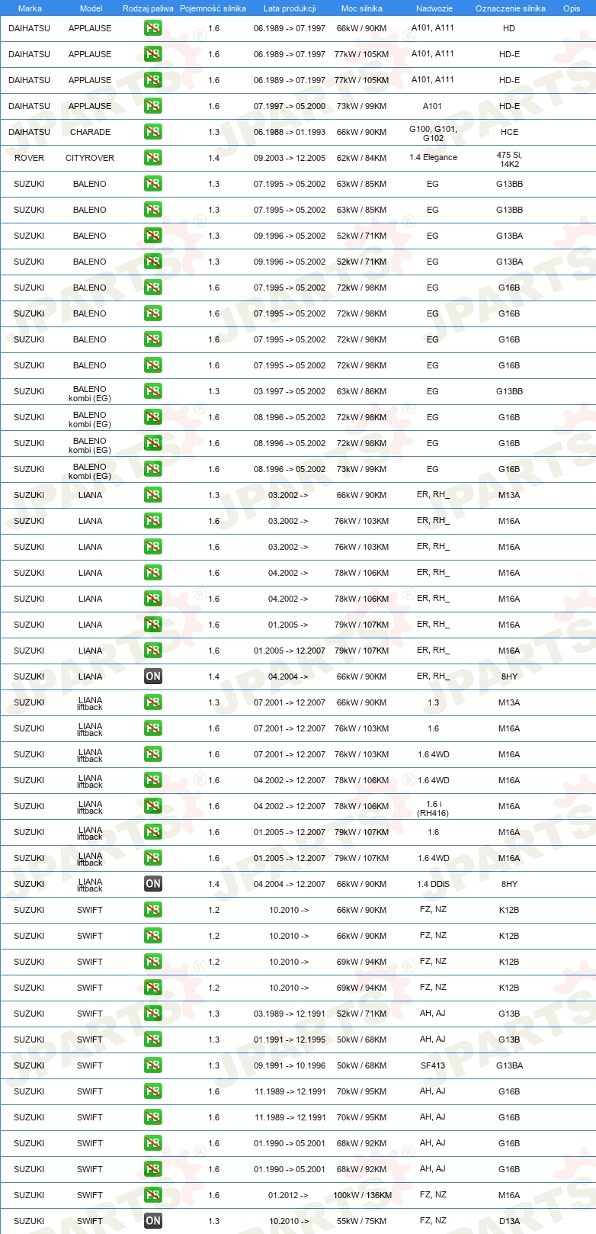Click production years 03.1989 -> 12.1991
Viewport: 596px width, 1234px height.
point(290,1014)
